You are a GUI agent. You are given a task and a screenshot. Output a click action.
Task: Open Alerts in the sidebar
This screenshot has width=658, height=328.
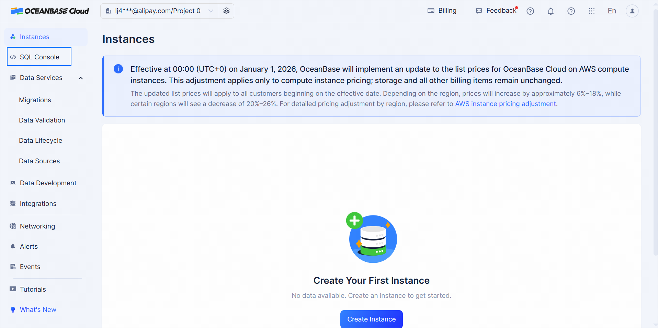click(x=29, y=246)
